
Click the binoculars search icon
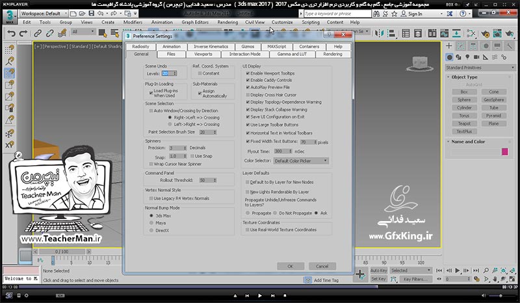tap(376, 14)
